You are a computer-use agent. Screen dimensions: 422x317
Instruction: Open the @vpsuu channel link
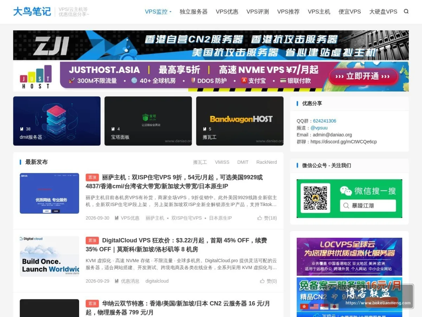coord(319,128)
